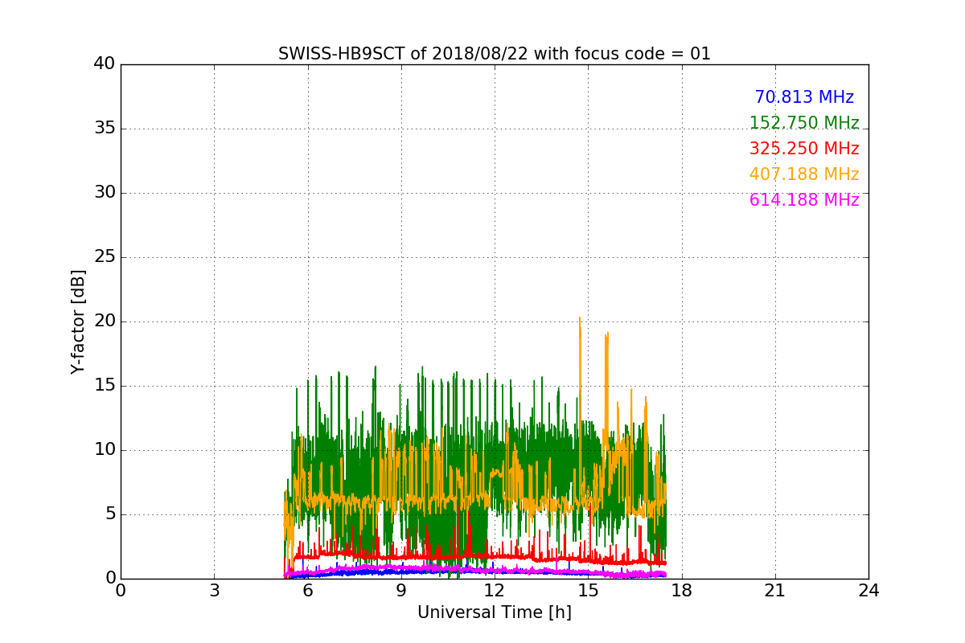Click the y-axis tick label 30
Screen dimensions: 965x643
105,193
